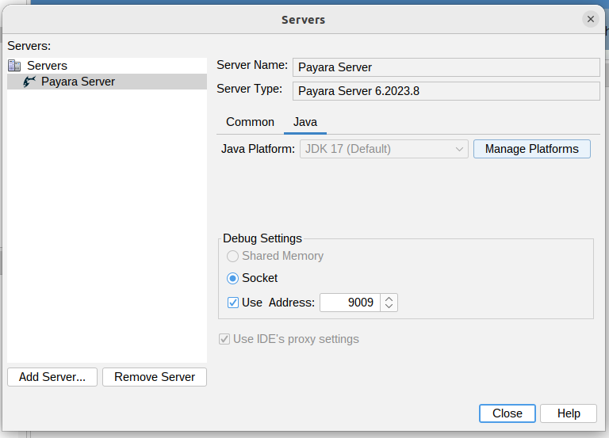Click the Servers folder icon in tree
609x438 pixels.
[14, 66]
